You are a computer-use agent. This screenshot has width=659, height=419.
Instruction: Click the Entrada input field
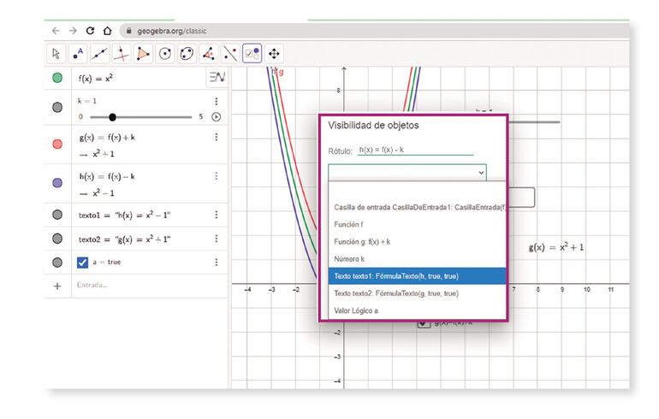point(149,285)
